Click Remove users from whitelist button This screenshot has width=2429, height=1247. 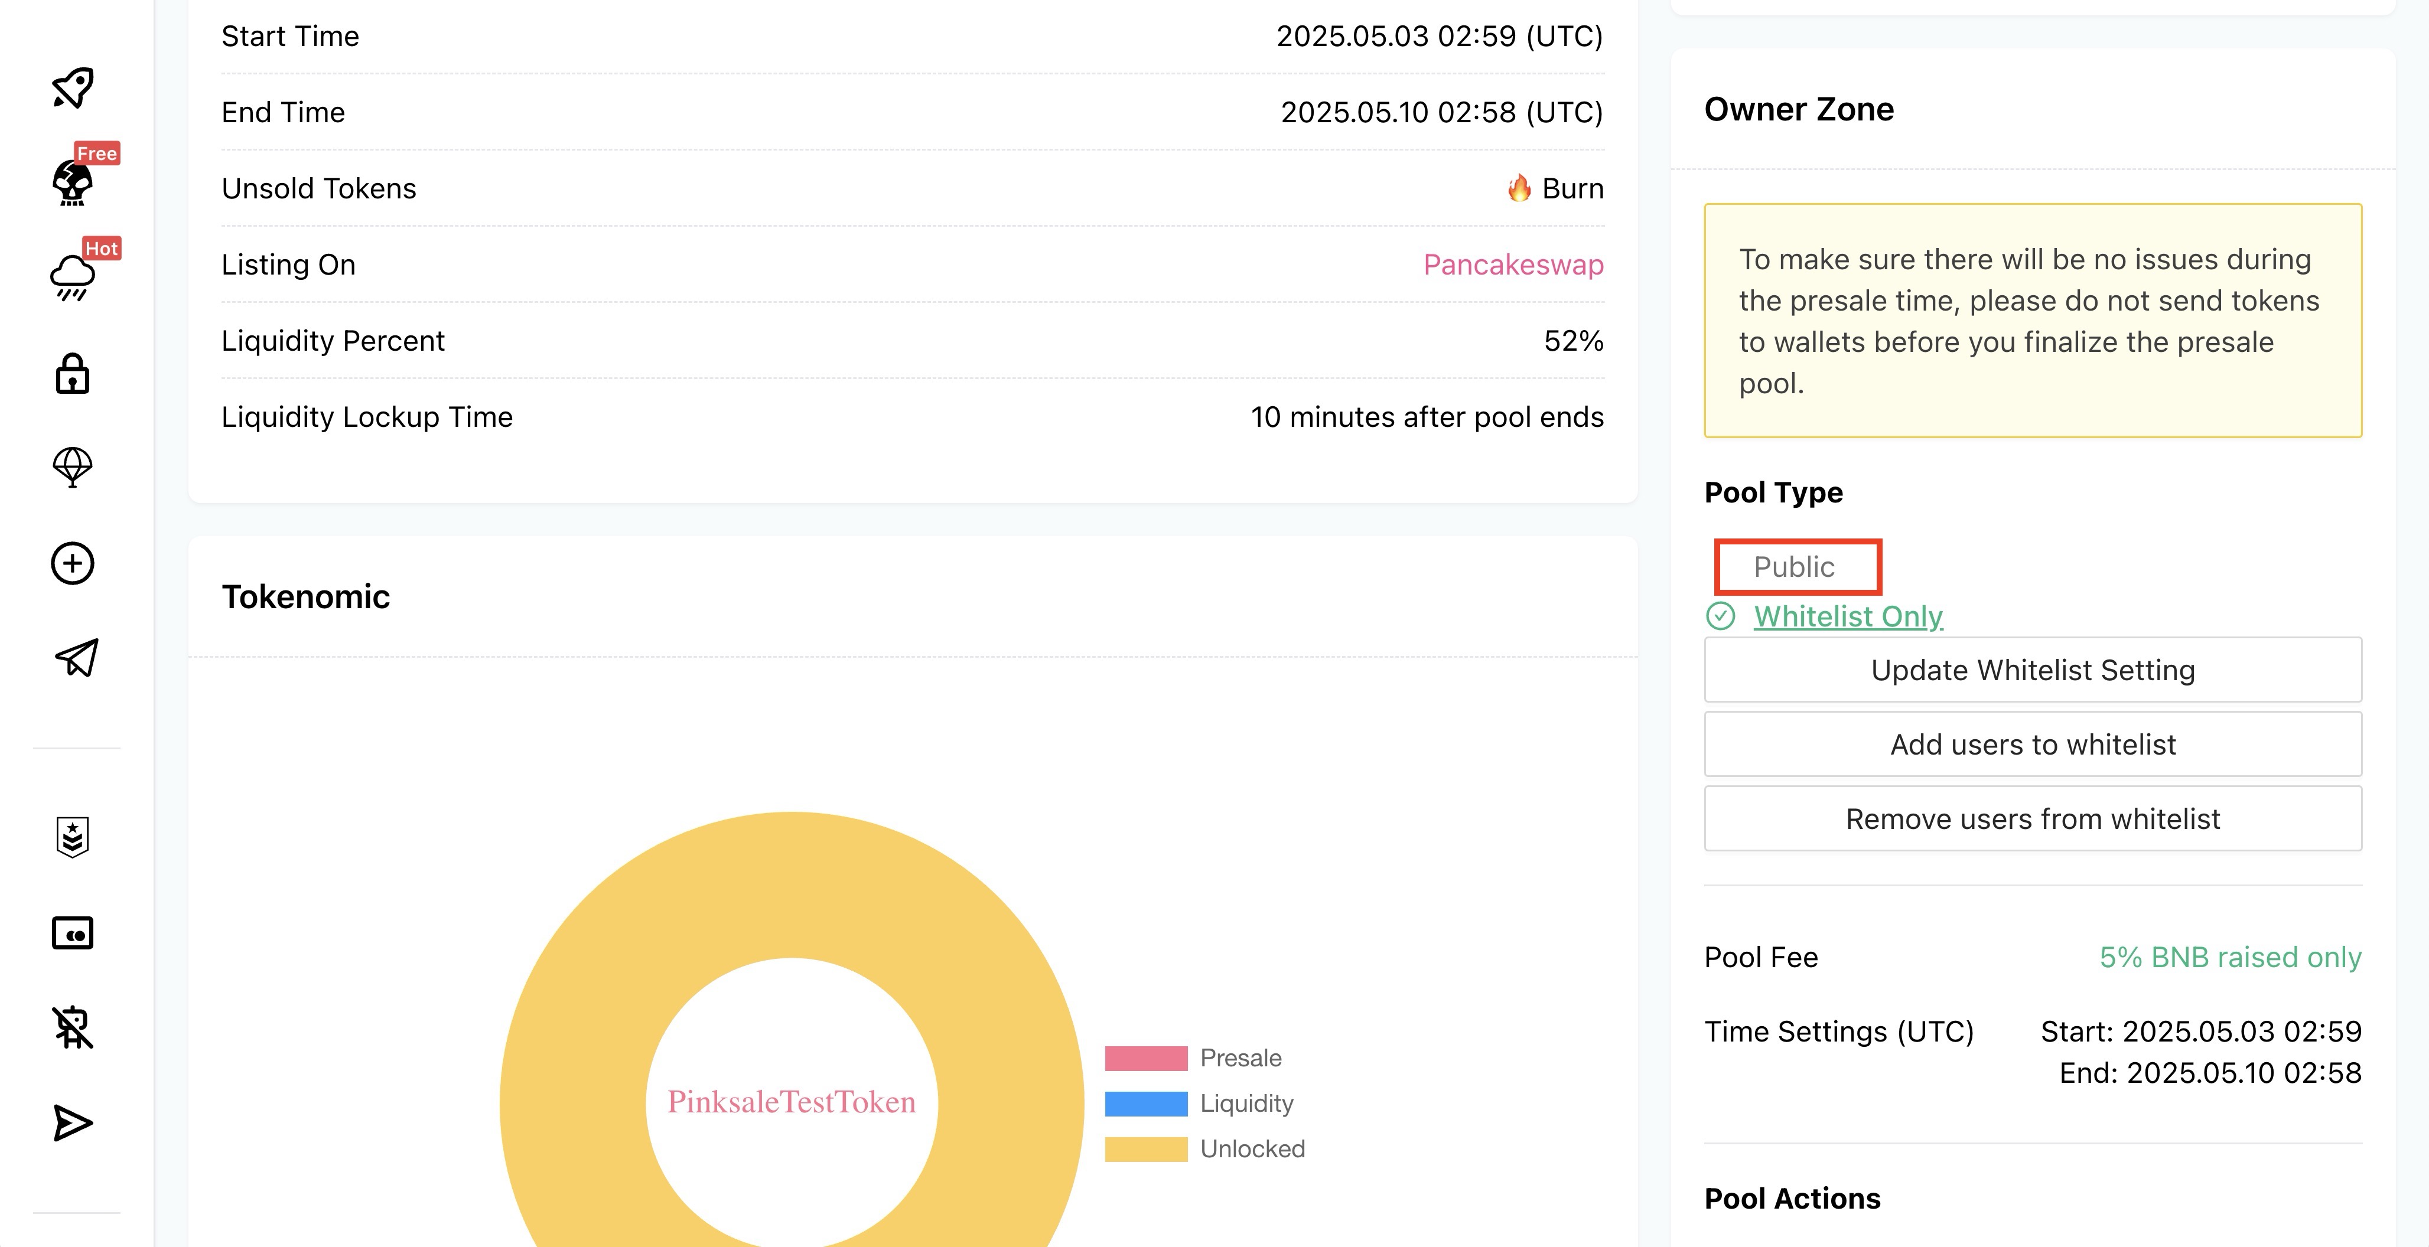point(2033,819)
